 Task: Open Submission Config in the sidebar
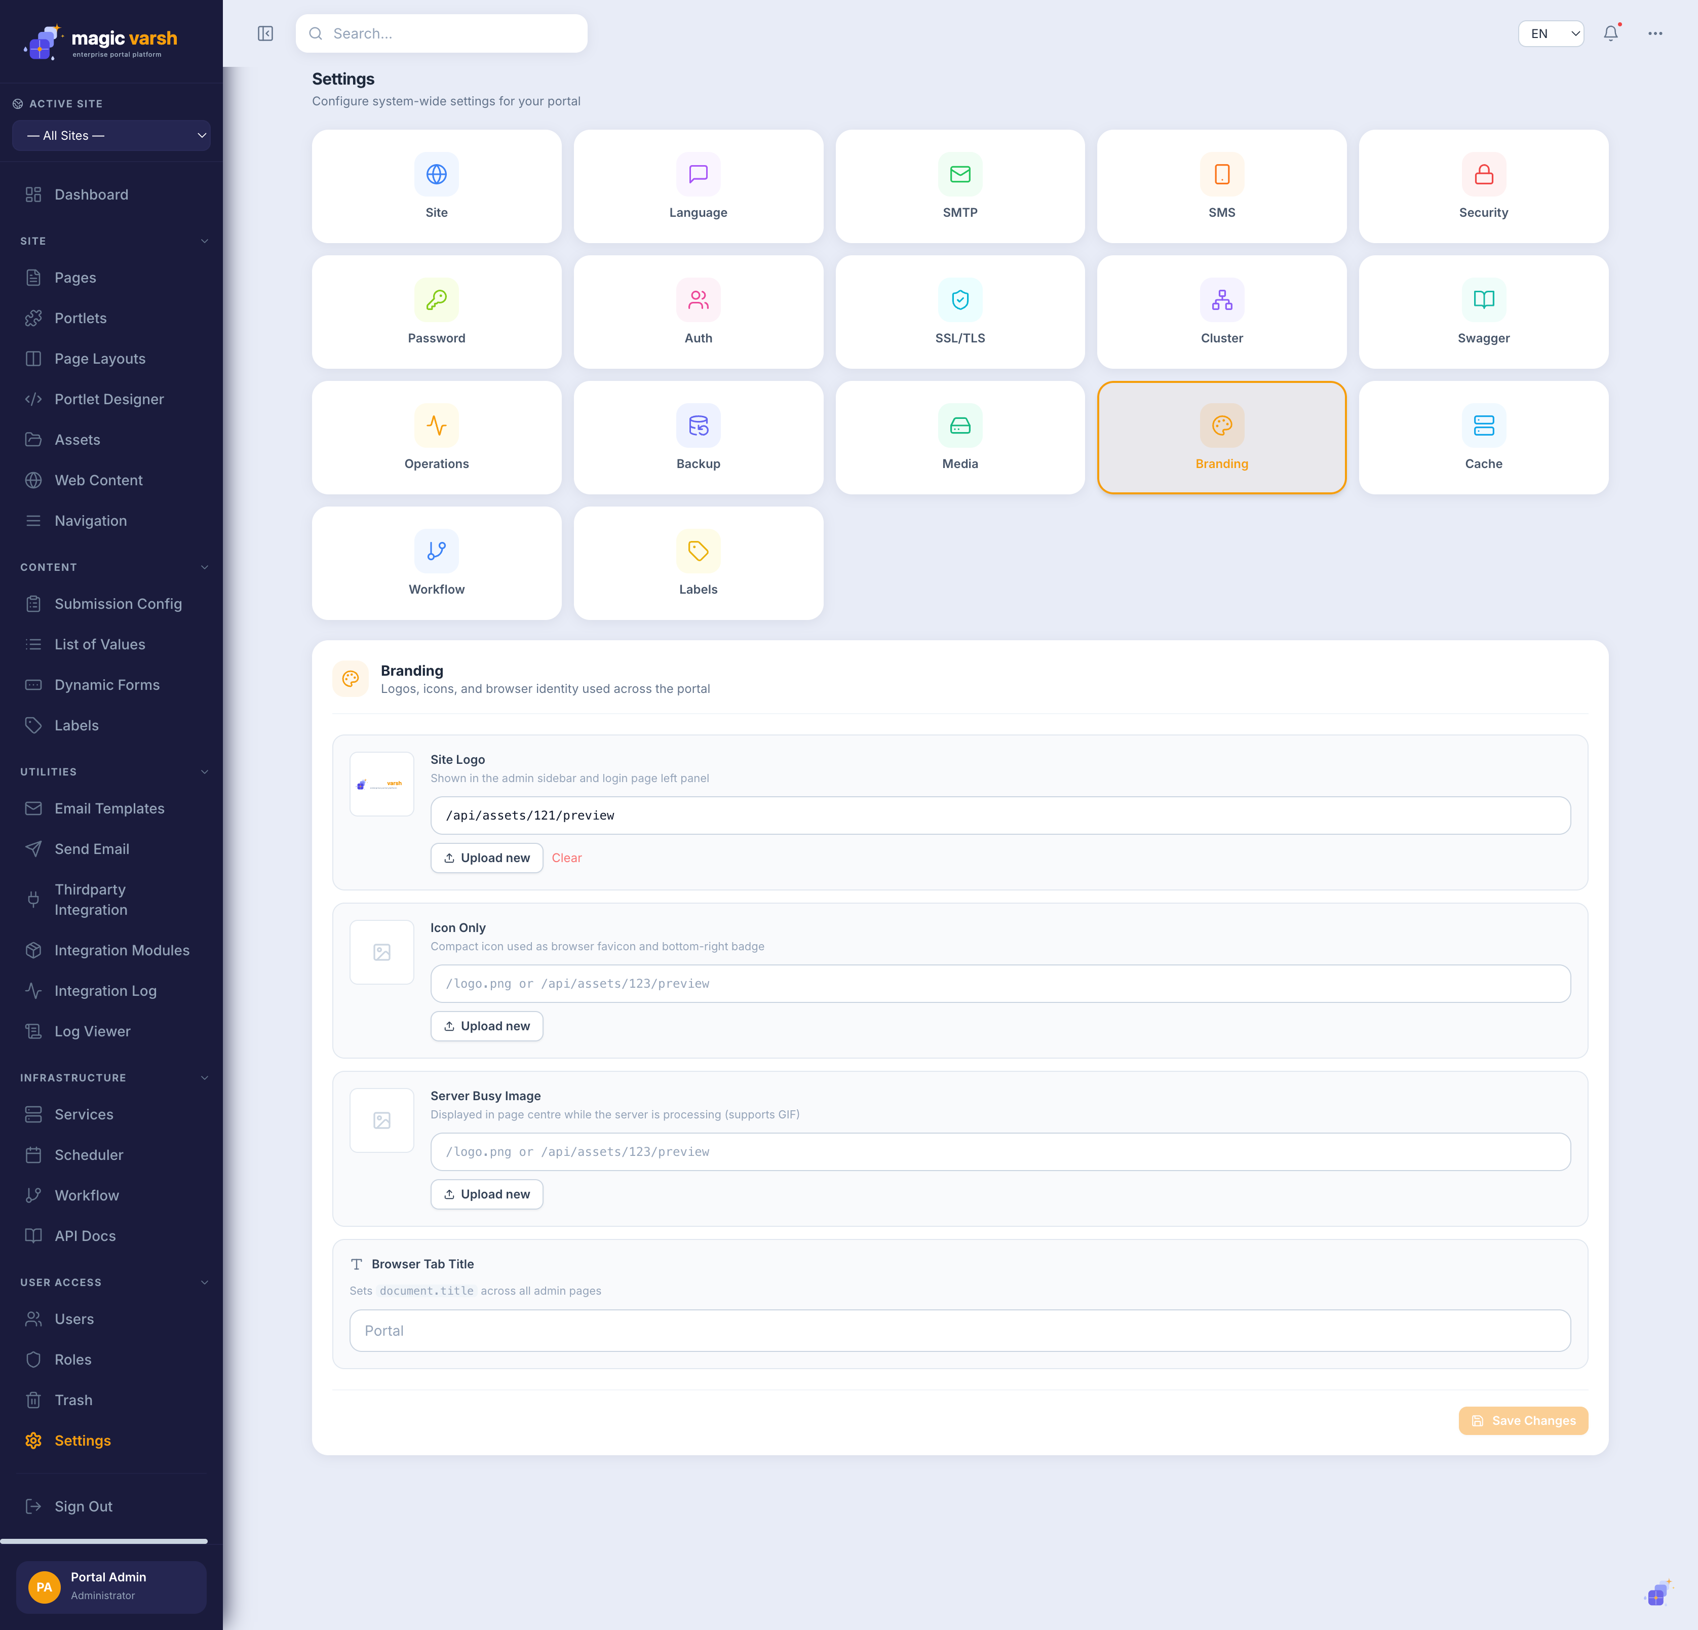pyautogui.click(x=111, y=604)
